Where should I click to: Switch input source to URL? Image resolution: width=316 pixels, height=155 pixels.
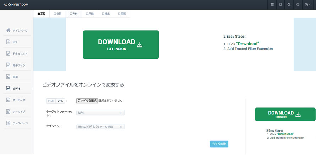pyautogui.click(x=60, y=101)
